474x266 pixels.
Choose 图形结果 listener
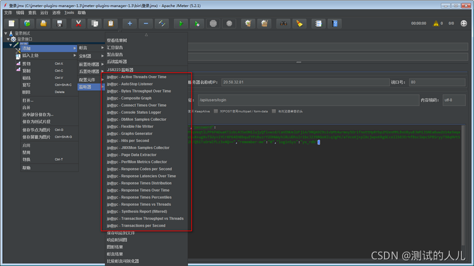pyautogui.click(x=146, y=247)
